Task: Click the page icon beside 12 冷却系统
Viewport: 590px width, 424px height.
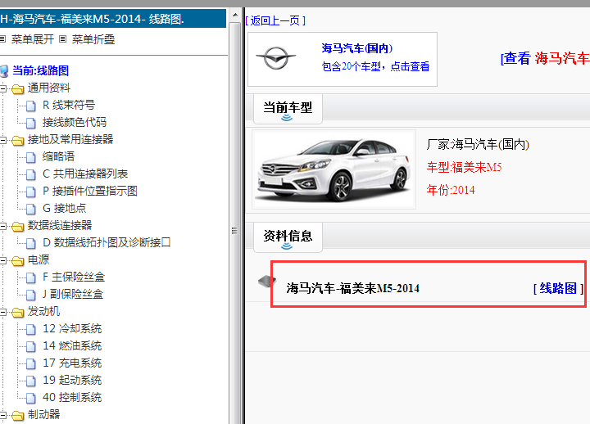Action: [x=31, y=330]
